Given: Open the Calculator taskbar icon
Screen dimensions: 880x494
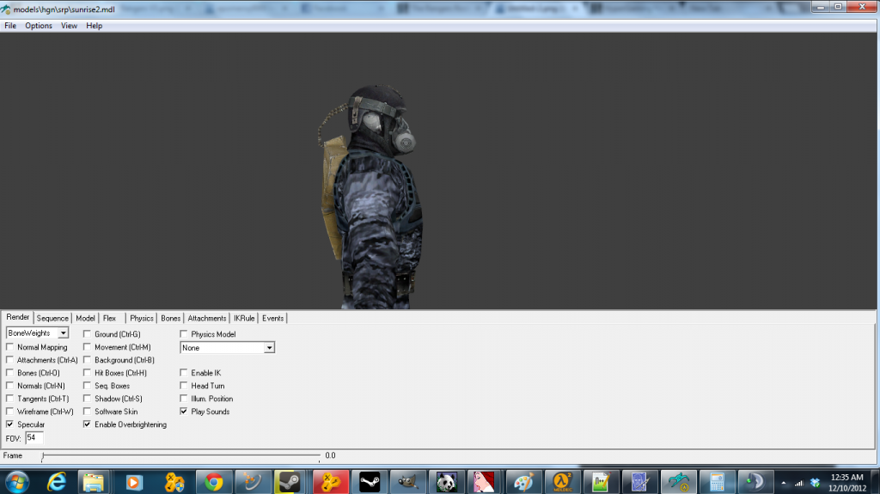Looking at the screenshot, I should tap(717, 482).
